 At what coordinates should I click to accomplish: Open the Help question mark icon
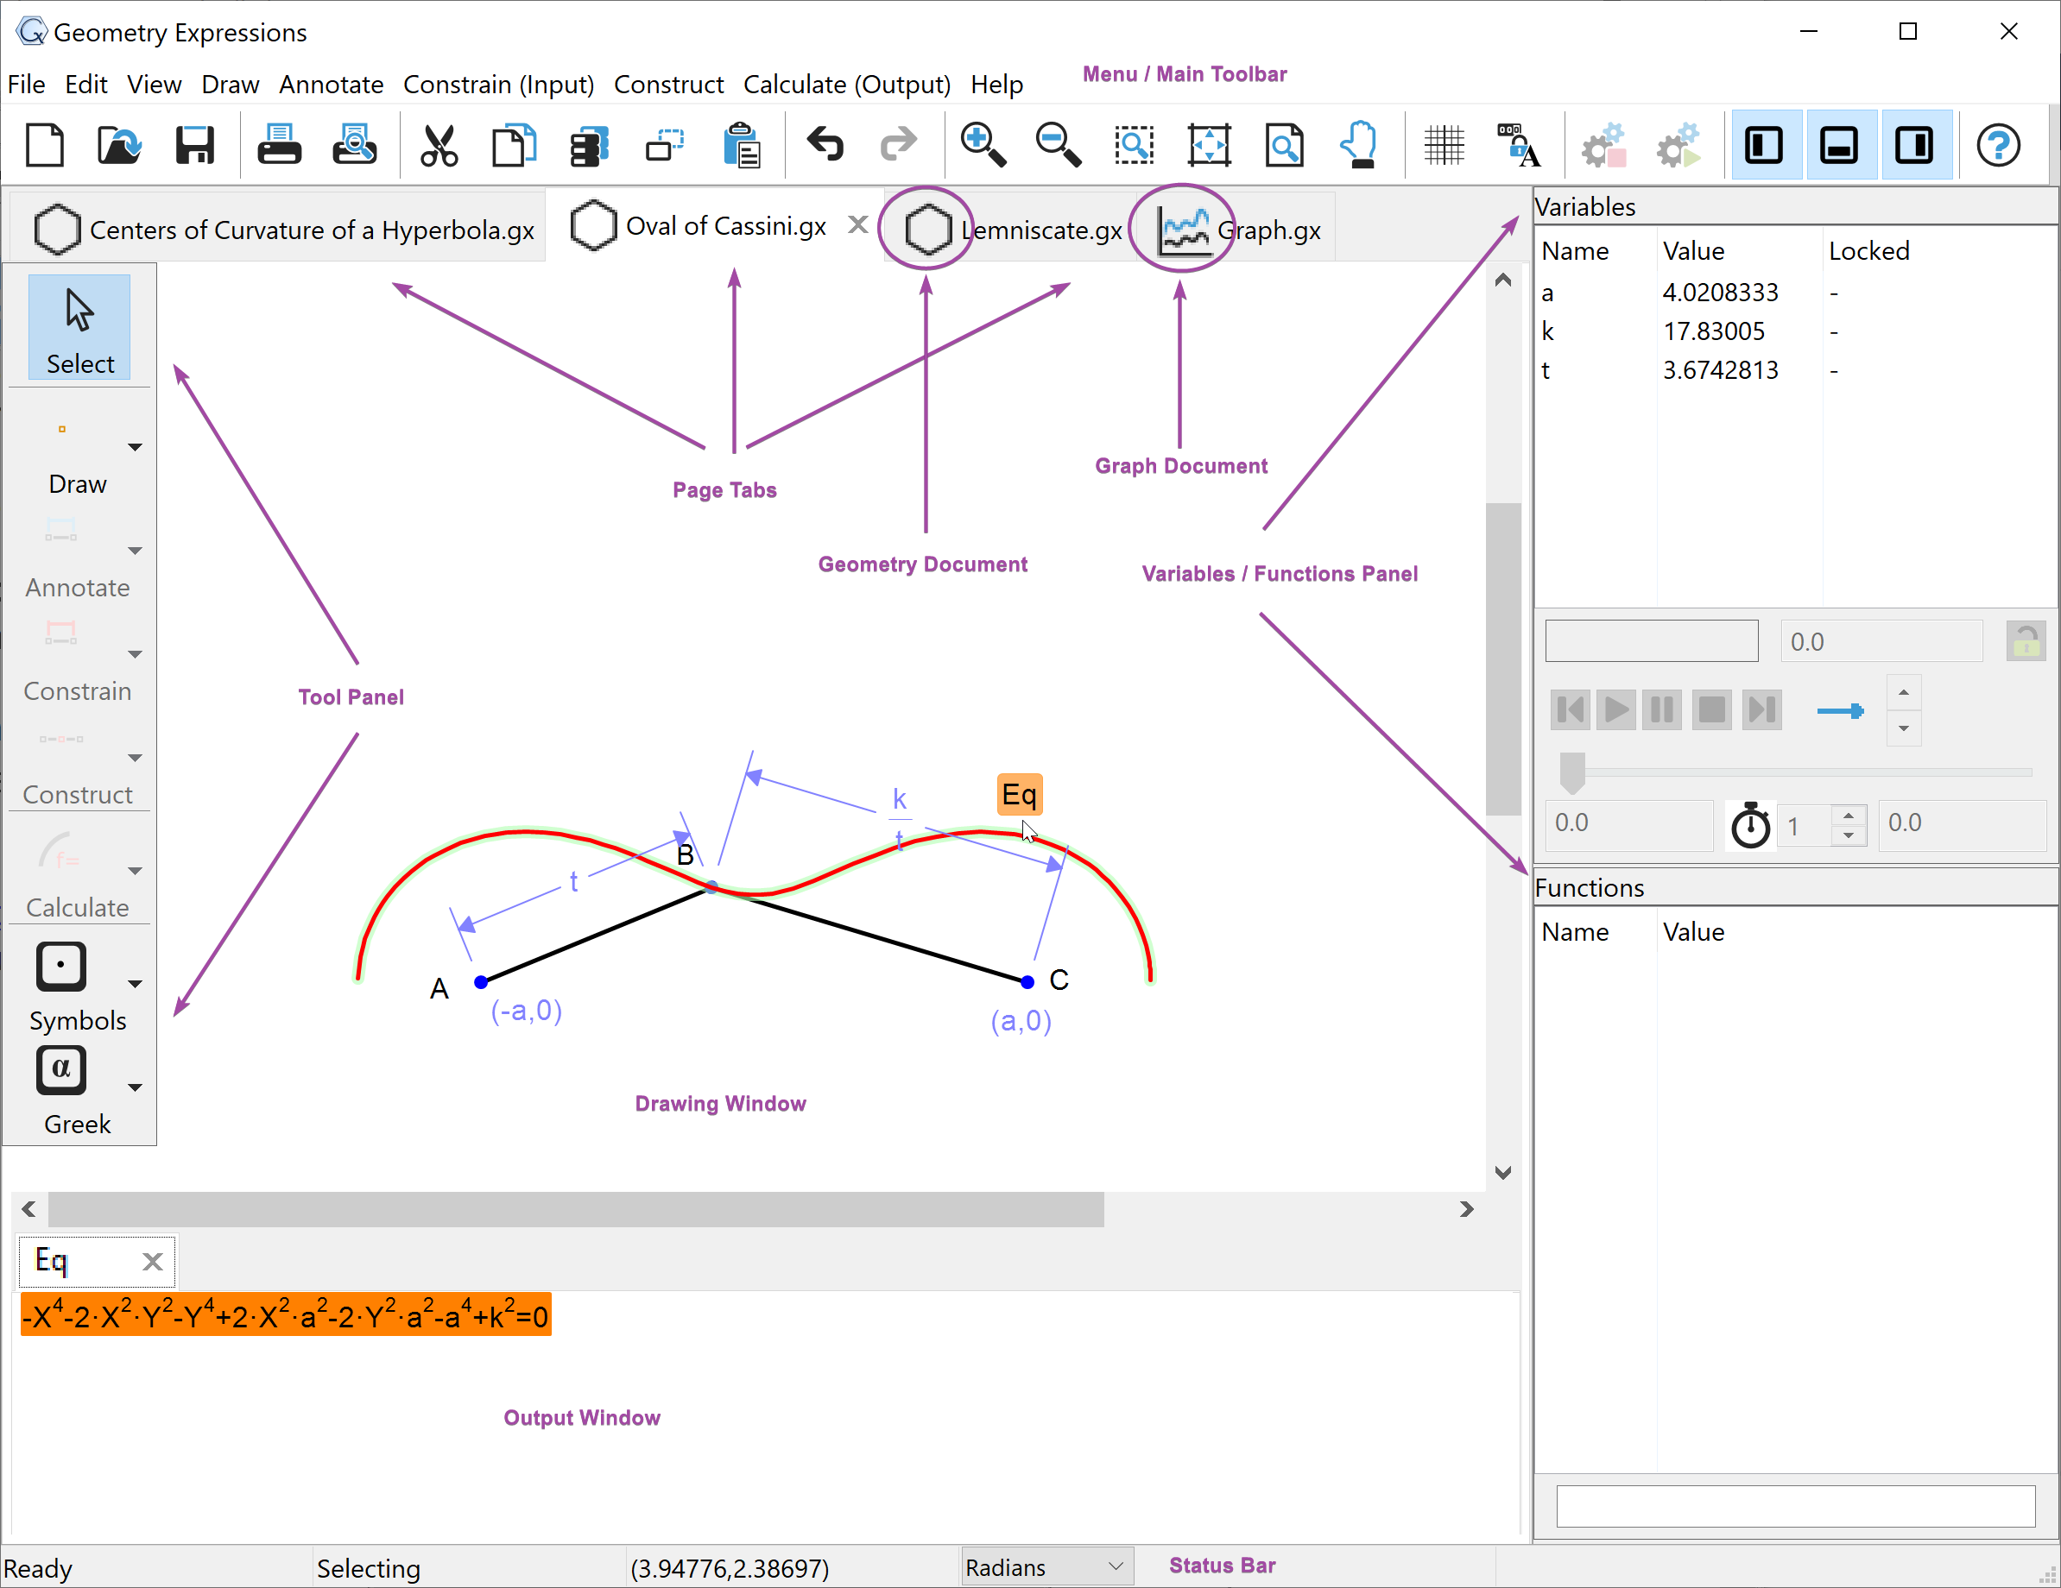(x=1998, y=145)
